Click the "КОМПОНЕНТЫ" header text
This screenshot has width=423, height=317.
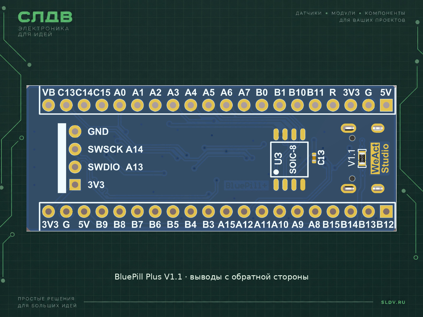(385, 13)
